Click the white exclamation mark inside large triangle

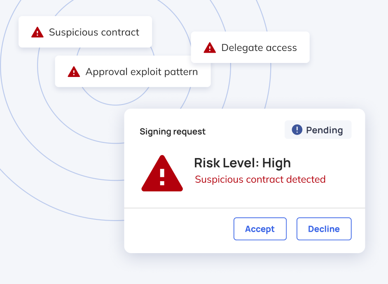162,177
